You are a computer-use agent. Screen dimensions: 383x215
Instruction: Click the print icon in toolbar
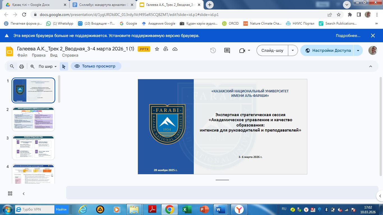pos(22,66)
